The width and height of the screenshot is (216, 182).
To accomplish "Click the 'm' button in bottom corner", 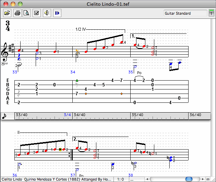I will pos(208,179).
